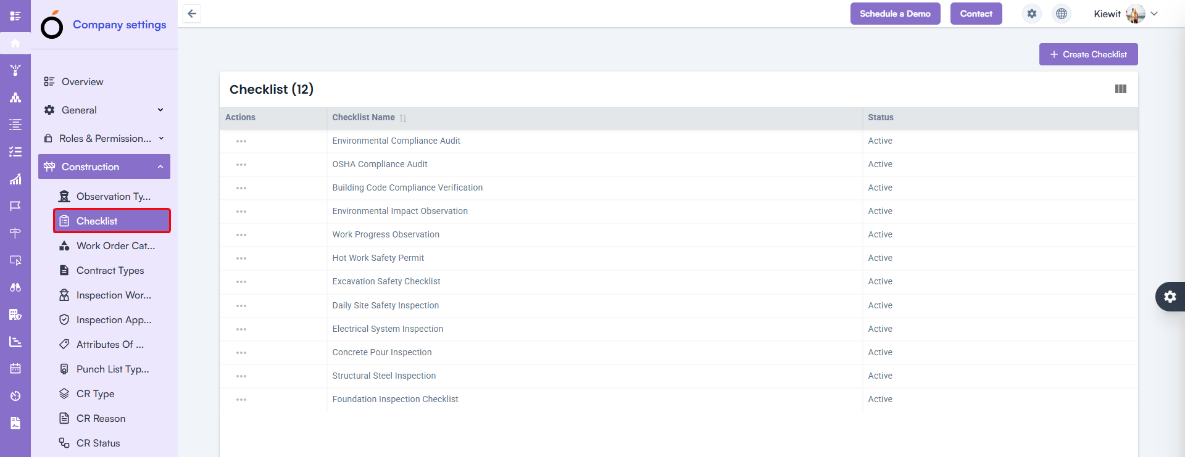Viewport: 1185px width, 457px height.
Task: Open actions menu for Environmental Compliance Audit
Action: coord(241,141)
